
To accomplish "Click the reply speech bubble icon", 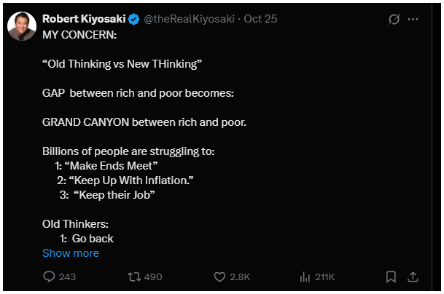I will (50, 277).
